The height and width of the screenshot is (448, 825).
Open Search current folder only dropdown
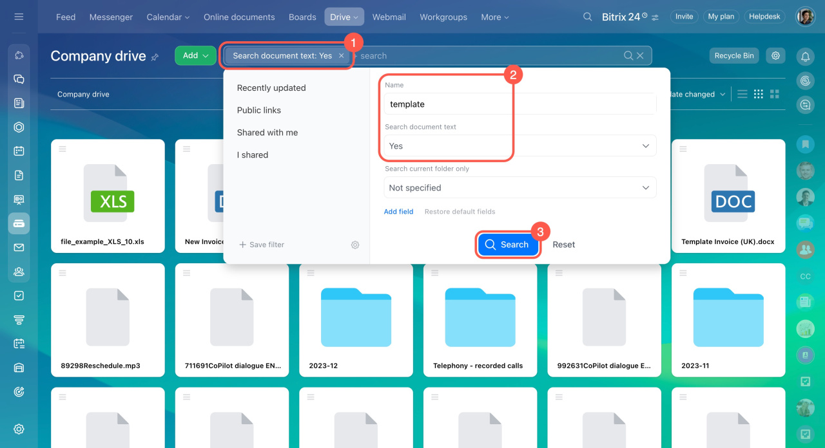519,188
